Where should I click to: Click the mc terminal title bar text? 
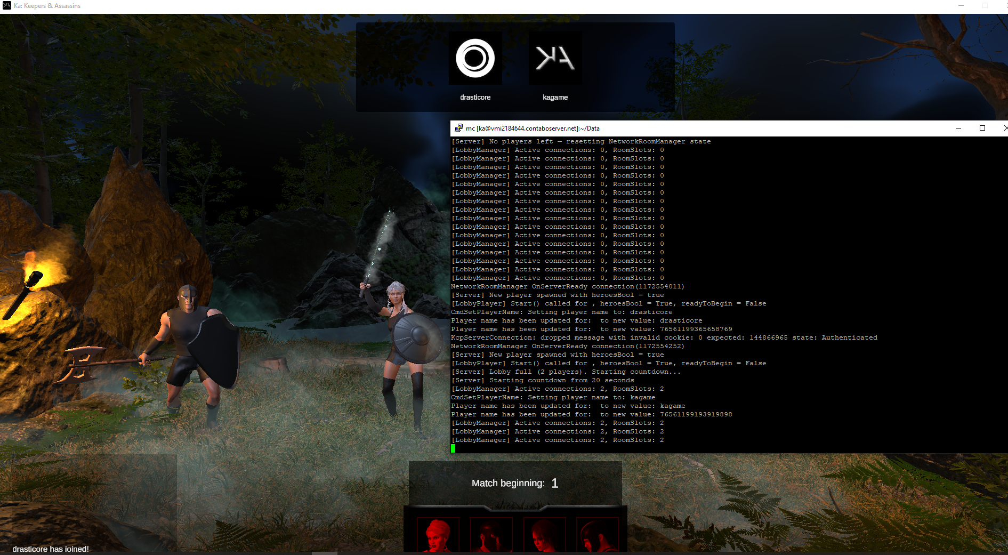click(x=533, y=128)
